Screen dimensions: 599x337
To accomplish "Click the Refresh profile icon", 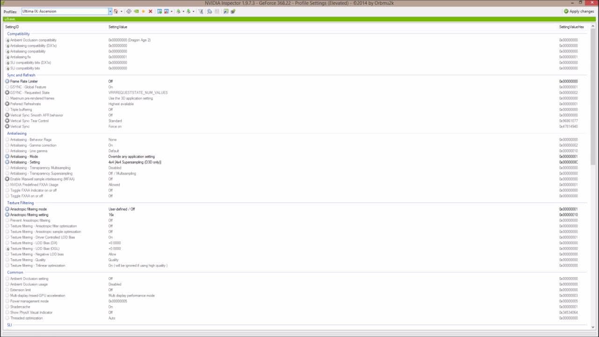I will pyautogui.click(x=129, y=11).
